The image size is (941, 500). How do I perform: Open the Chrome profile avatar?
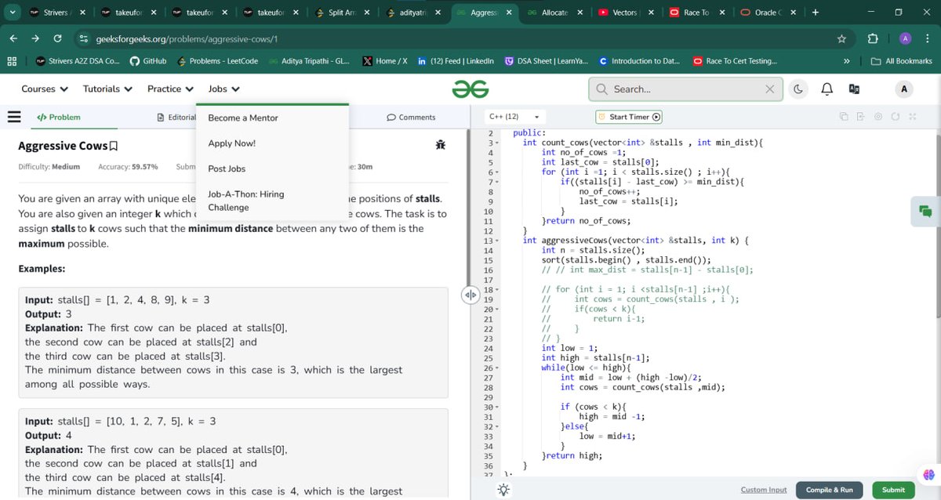906,38
